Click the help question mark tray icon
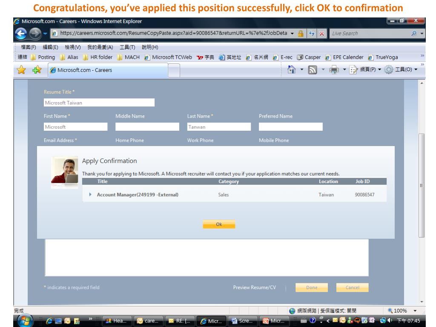The image size is (436, 327). point(313,321)
